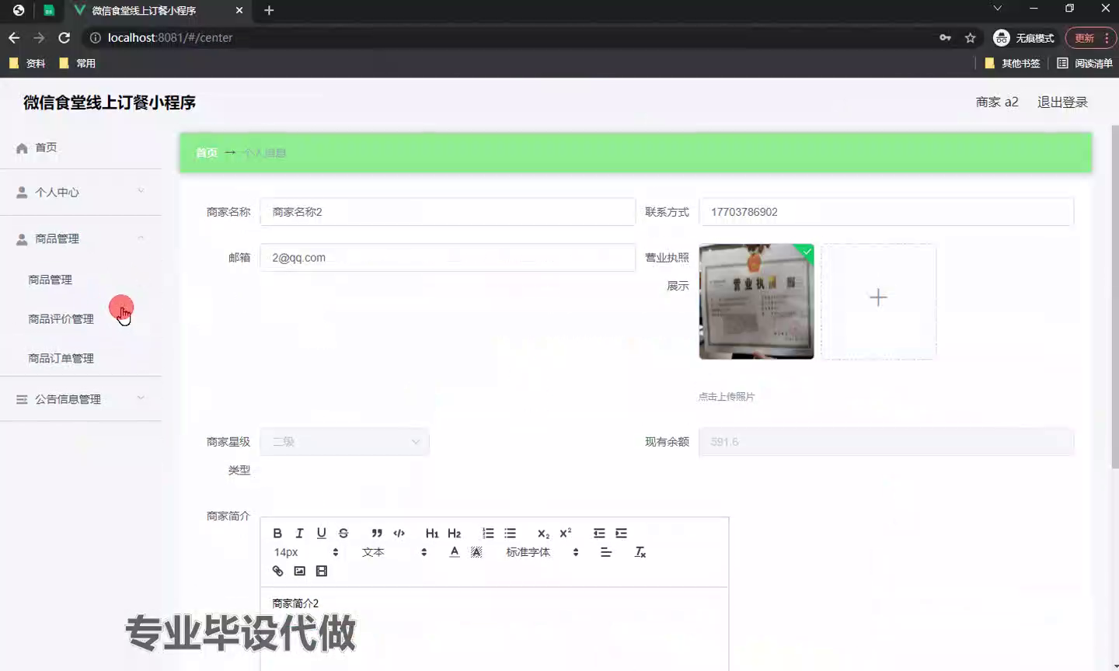Open 商品评价管理 in the sidebar
The height and width of the screenshot is (671, 1119).
pos(61,319)
